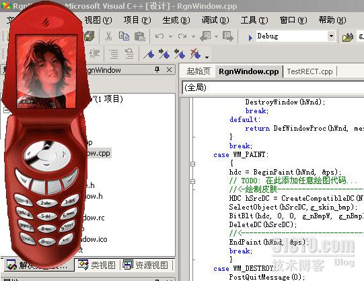Toggle bookmark with the blue flag icon
Viewport: 364px width, 281px height.
(x=149, y=54)
